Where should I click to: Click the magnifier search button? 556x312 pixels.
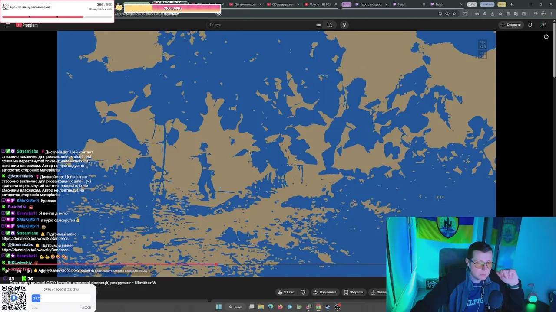[x=330, y=25]
